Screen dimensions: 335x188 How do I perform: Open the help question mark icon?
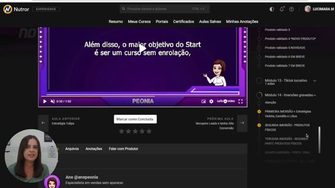click(x=292, y=9)
